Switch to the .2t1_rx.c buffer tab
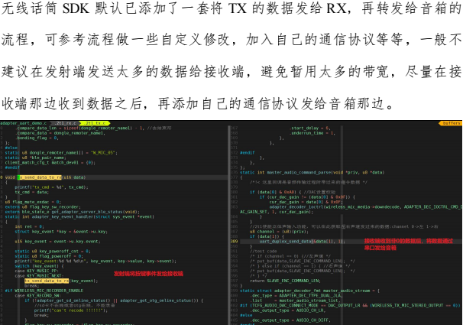Screen dimensions: 463x325 [65, 123]
